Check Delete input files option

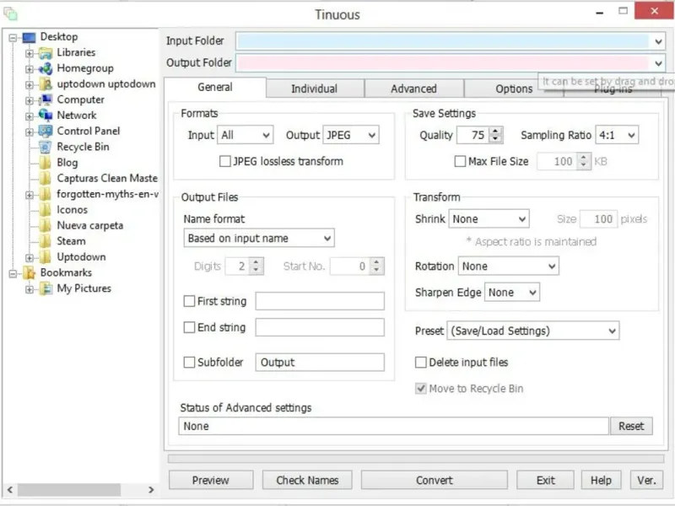(x=420, y=363)
